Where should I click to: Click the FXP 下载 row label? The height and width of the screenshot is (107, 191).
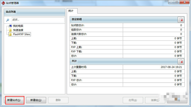pyautogui.click(x=76, y=52)
